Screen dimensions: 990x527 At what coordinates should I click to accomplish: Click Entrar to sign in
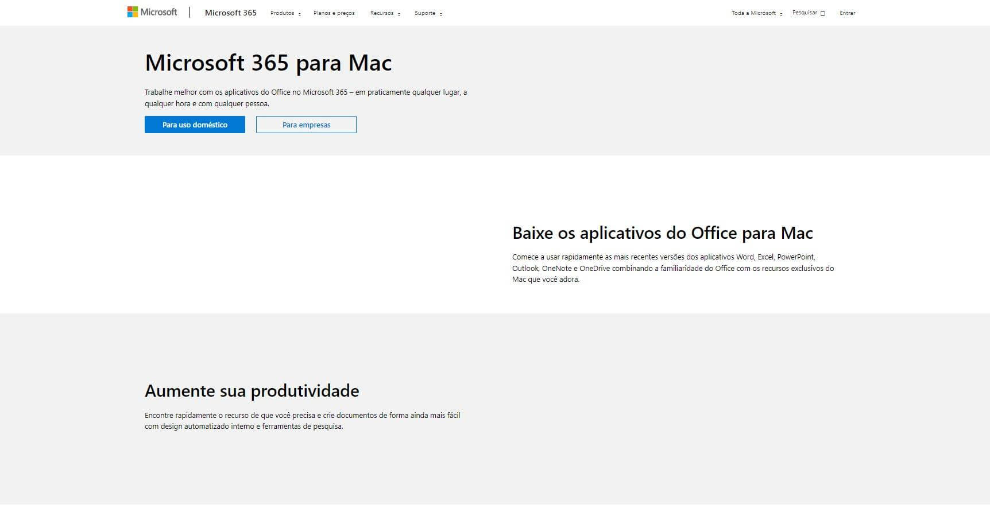pos(847,13)
